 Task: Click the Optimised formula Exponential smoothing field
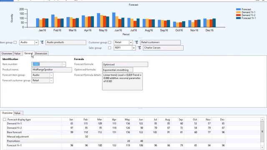118,70
